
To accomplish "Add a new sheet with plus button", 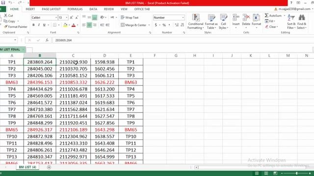I will pos(49,167).
